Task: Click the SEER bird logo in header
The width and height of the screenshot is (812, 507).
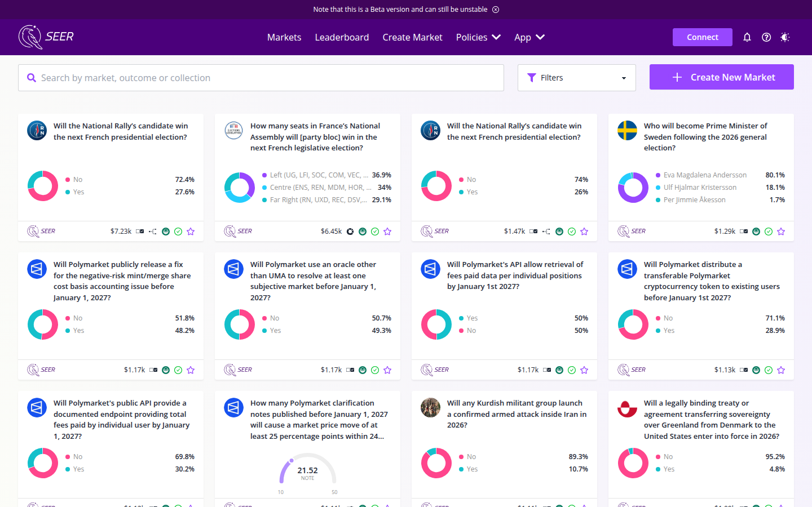Action: click(x=46, y=37)
